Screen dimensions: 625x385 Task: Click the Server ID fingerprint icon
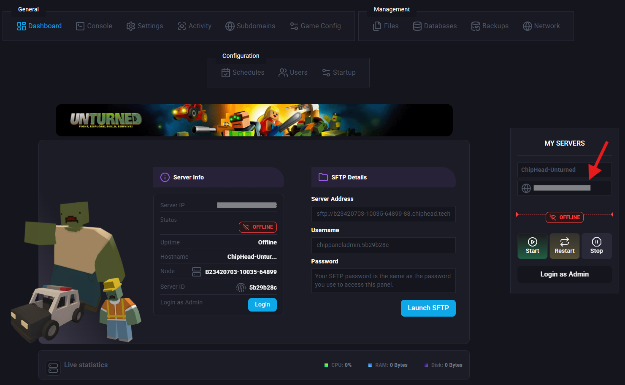pos(241,287)
